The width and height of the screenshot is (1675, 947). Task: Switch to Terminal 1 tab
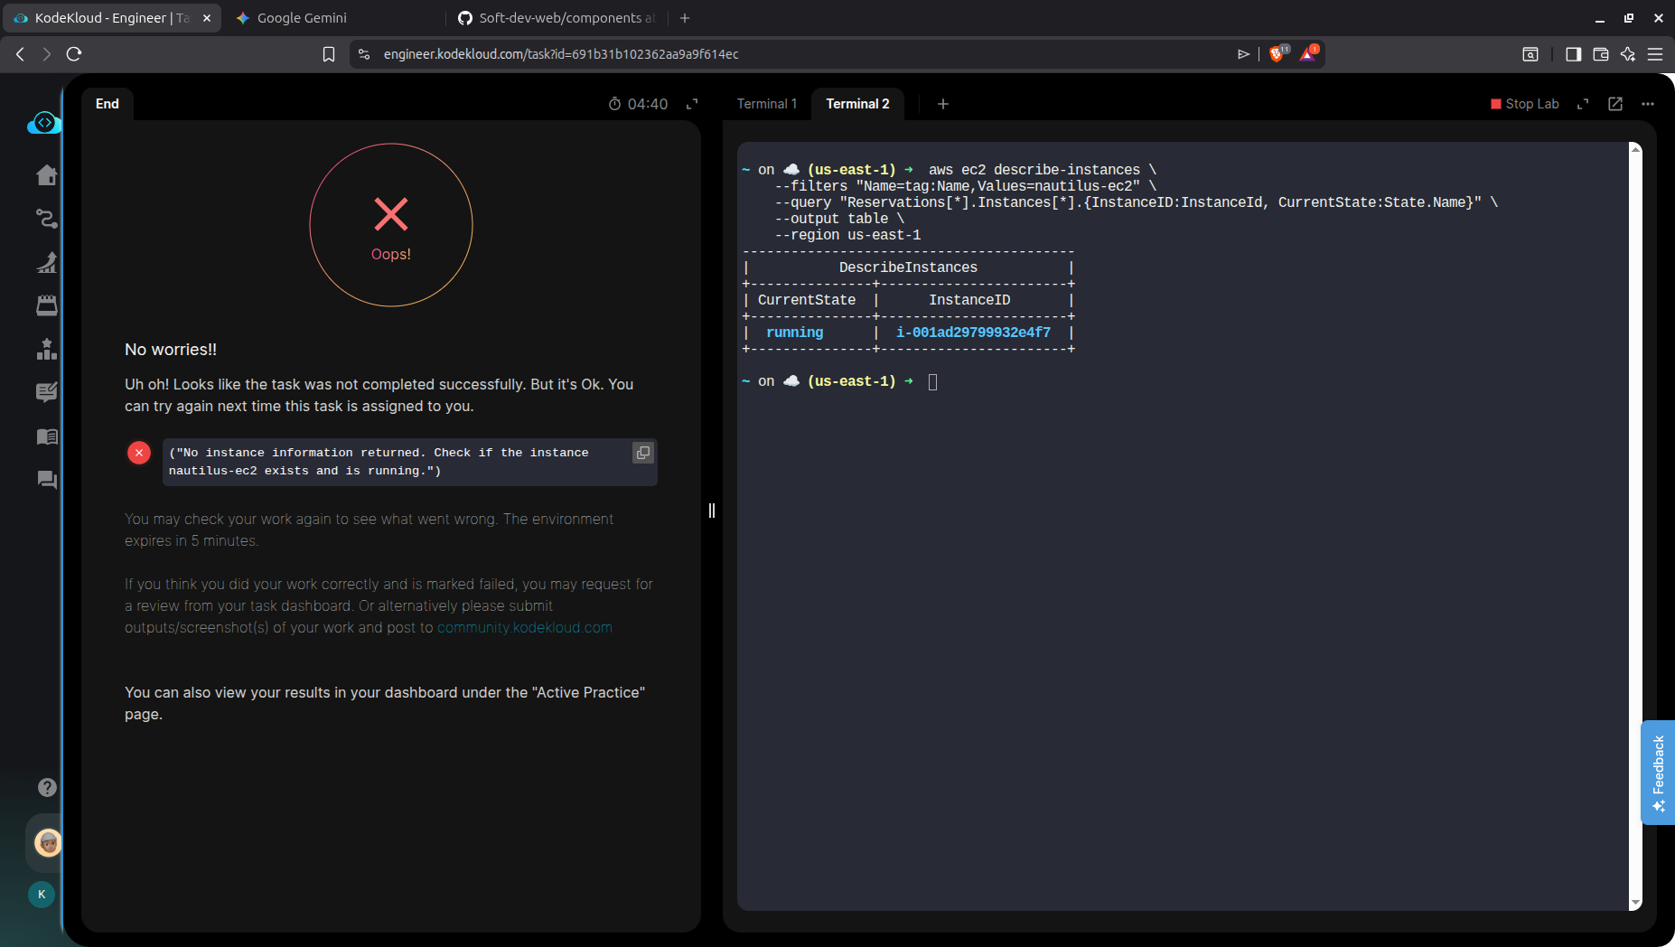pos(766,104)
